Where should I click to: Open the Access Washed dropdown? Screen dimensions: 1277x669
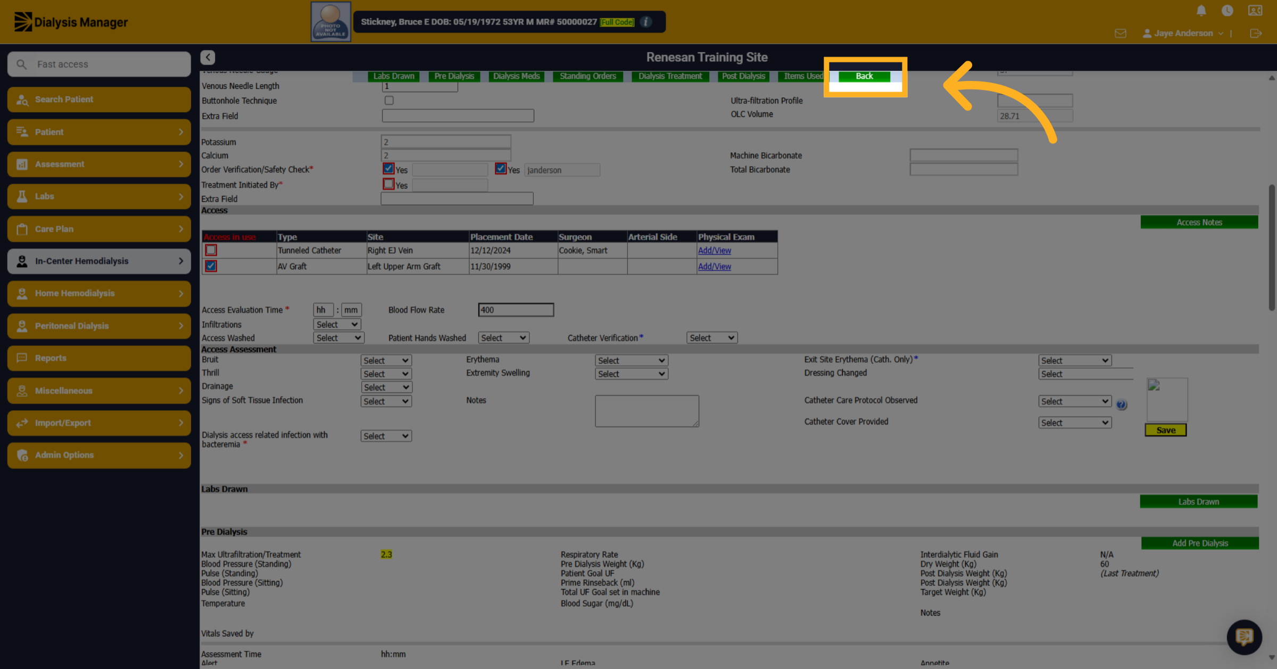338,338
